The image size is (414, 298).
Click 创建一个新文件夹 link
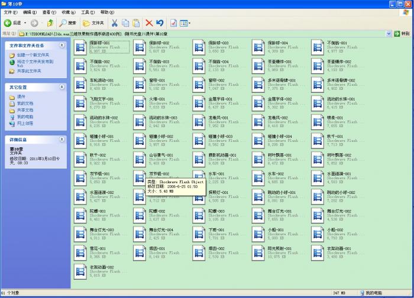[x=33, y=55]
